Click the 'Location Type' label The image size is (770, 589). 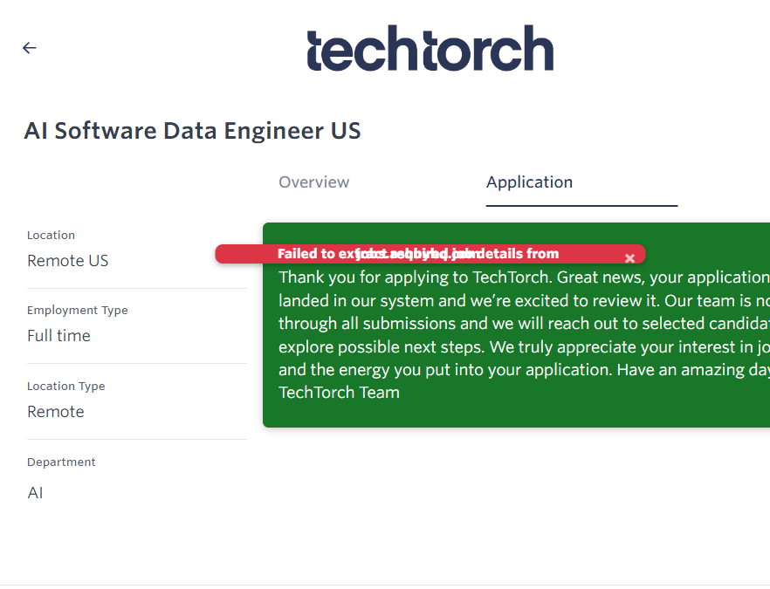click(65, 387)
